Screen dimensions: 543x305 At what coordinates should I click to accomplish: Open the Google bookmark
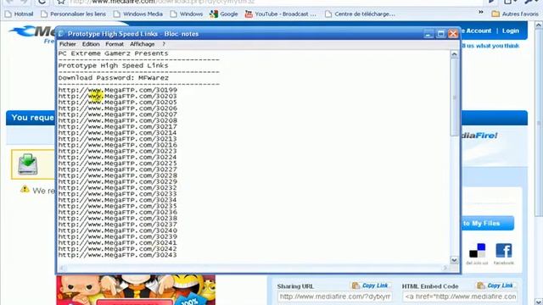pyautogui.click(x=224, y=14)
